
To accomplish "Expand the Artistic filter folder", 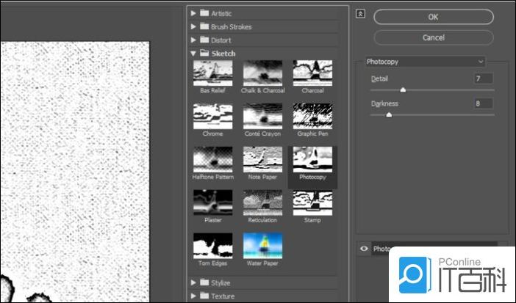I will point(193,13).
